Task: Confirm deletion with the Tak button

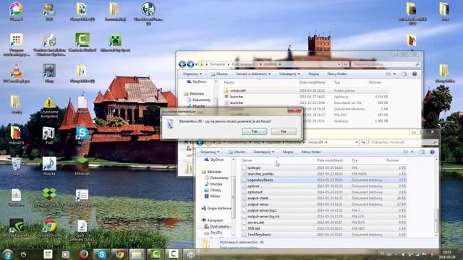Action: pyautogui.click(x=254, y=131)
